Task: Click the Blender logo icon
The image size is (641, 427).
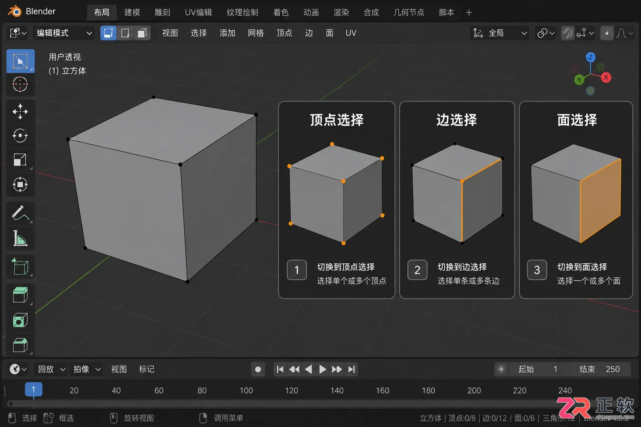Action: [15, 12]
